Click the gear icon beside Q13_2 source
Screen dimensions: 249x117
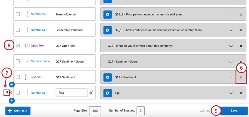pyautogui.click(x=108, y=14)
